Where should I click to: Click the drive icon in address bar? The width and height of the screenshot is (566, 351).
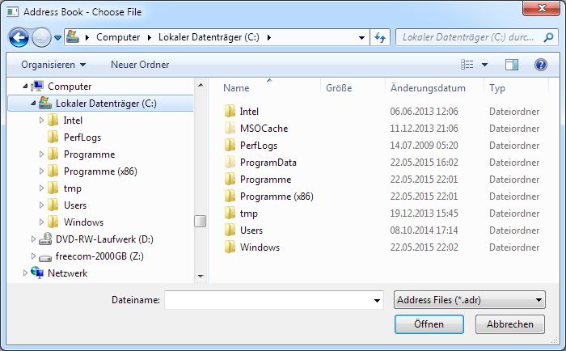pos(73,37)
